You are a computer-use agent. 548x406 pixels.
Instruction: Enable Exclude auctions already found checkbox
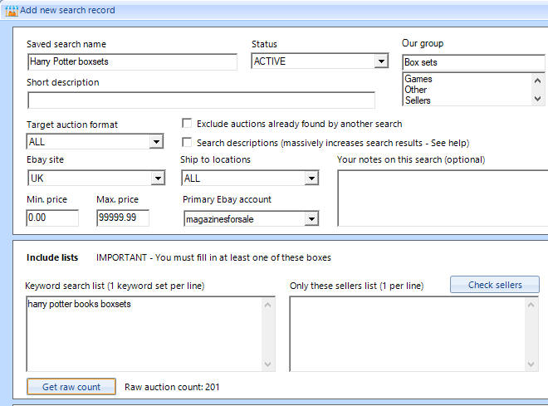[187, 124]
